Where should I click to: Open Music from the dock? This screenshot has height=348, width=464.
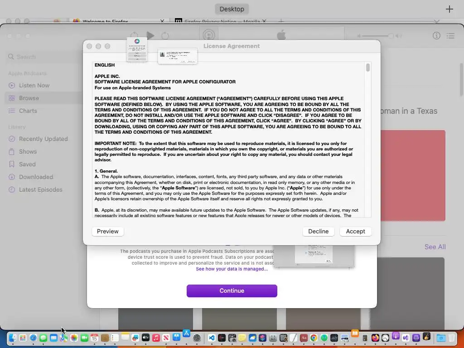[156, 338]
